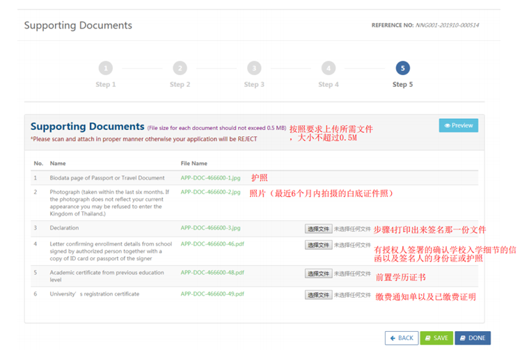Click the 'No.' column header
This screenshot has height=354, width=529.
pyautogui.click(x=38, y=163)
